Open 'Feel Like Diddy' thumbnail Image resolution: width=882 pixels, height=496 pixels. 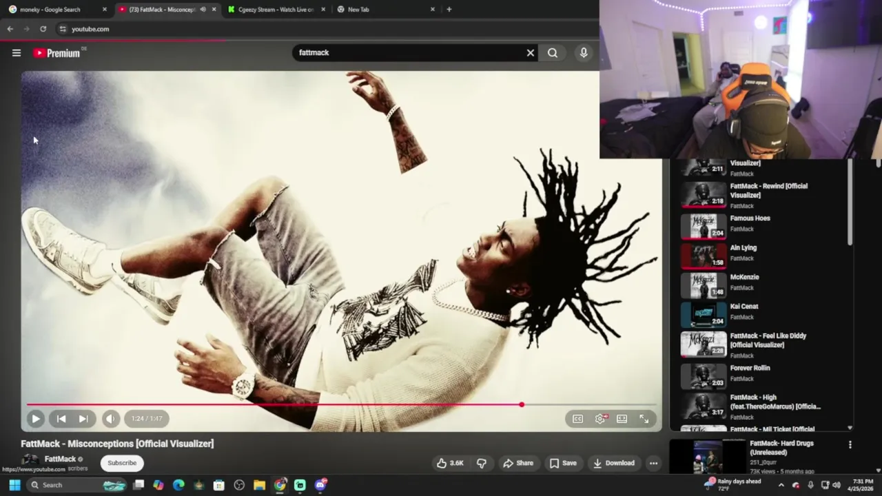[x=704, y=344]
